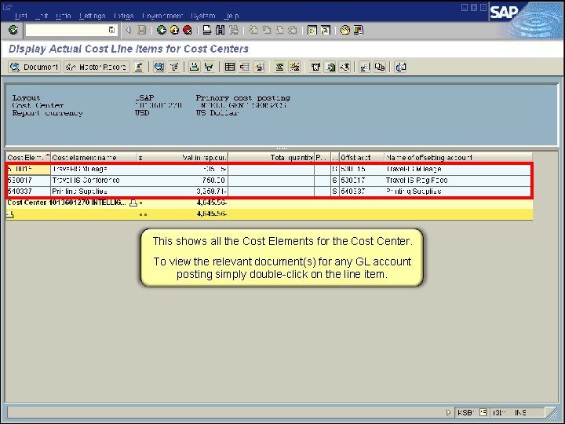Go to previous page icon

click(266, 30)
